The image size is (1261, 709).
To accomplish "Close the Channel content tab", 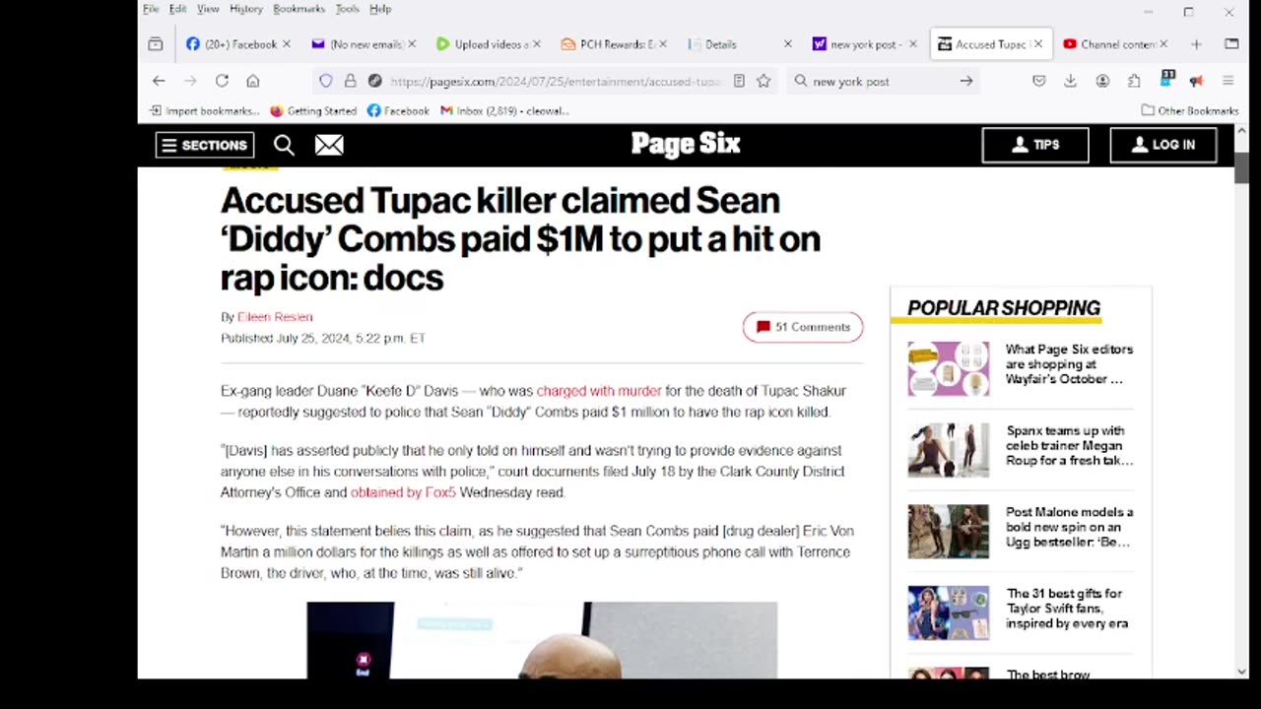I will click(1163, 44).
